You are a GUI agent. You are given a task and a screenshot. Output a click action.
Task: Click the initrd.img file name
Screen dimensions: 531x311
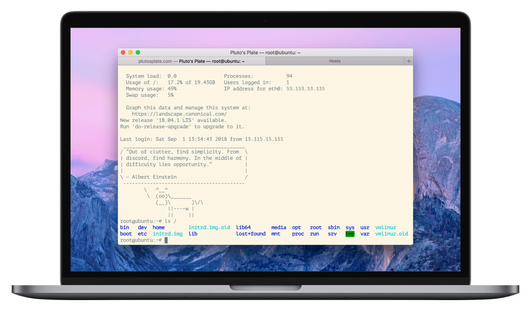[167, 234]
